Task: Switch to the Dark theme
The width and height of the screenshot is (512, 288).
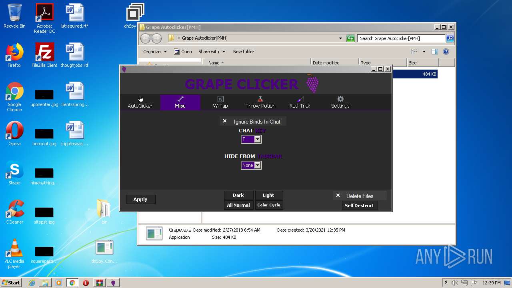Action: [x=238, y=195]
